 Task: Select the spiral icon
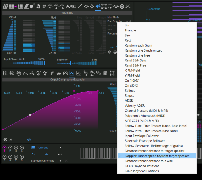(12, 73)
